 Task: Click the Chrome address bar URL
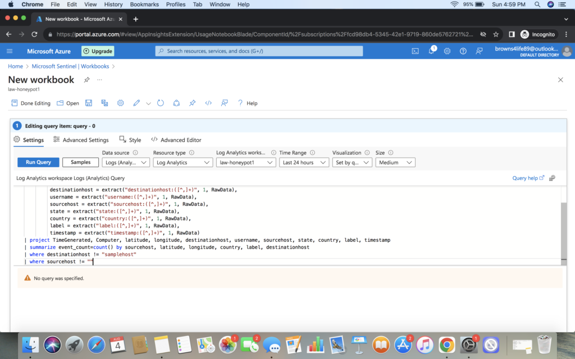[265, 34]
